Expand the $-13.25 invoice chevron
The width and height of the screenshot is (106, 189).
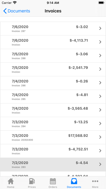coord(100,124)
